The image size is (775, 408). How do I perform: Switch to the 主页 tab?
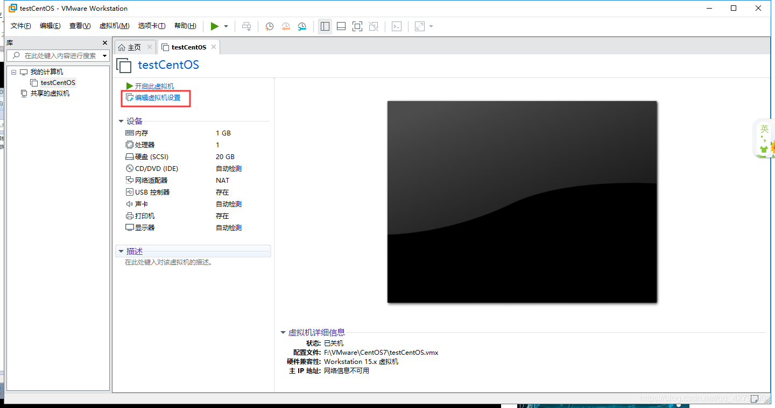coord(133,46)
